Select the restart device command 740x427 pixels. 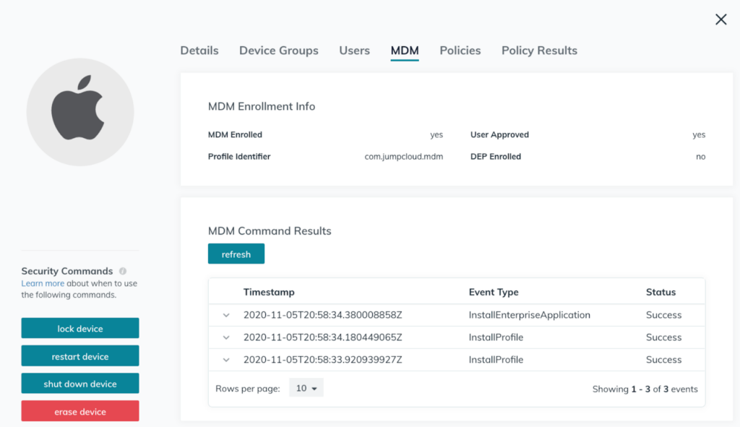79,355
